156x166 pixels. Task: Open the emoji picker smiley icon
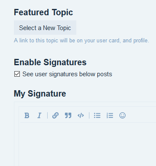122,116
